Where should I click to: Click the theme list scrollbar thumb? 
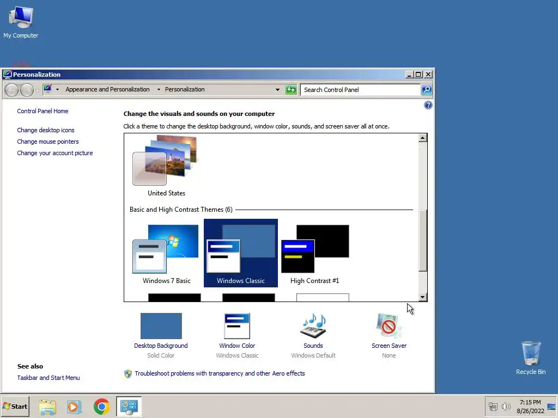pos(422,241)
